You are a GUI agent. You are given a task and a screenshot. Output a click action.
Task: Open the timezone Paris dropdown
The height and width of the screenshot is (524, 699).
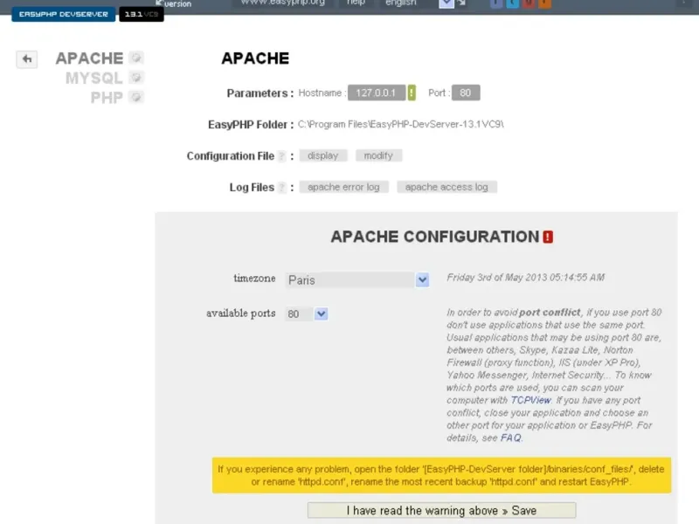(x=357, y=279)
